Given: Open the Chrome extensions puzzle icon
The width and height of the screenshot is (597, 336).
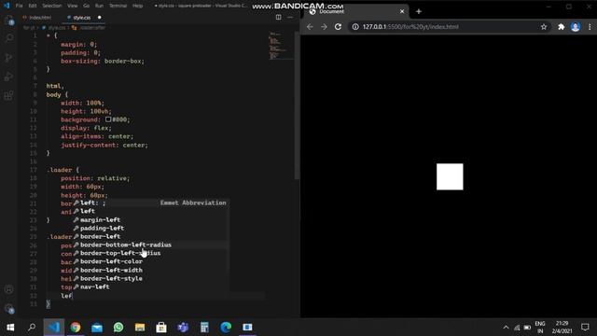Looking at the screenshot, I should (x=561, y=27).
